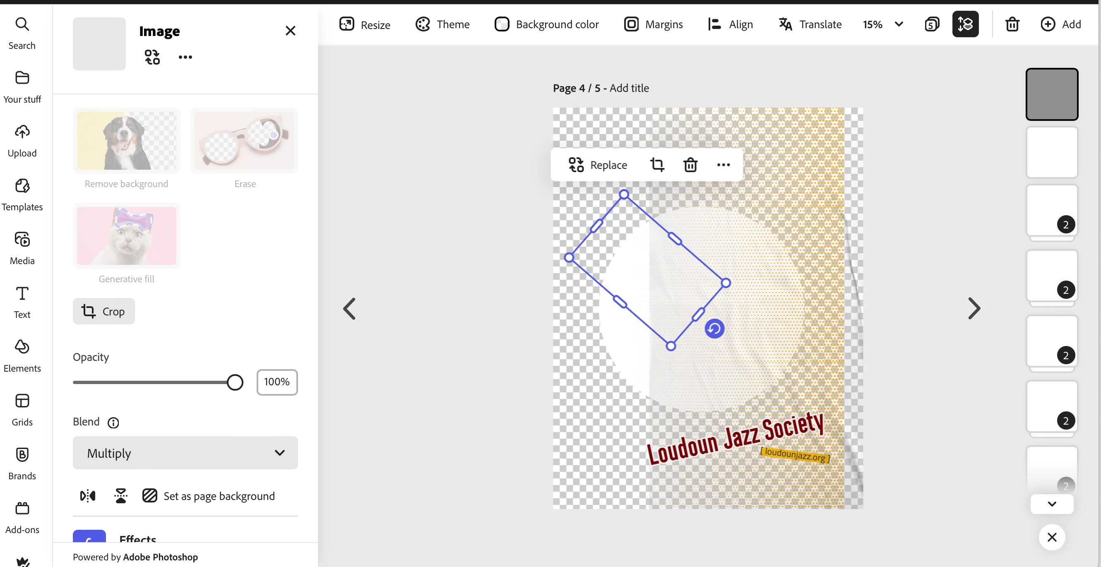1101x567 pixels.
Task: Click the Opacity slider handle
Action: 235,382
